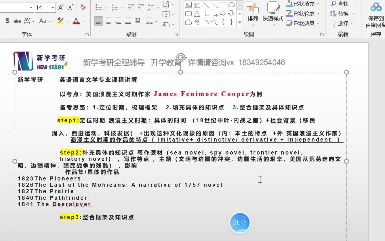
Task: Open bullet list style dropdown arrow
Action: tap(106, 8)
